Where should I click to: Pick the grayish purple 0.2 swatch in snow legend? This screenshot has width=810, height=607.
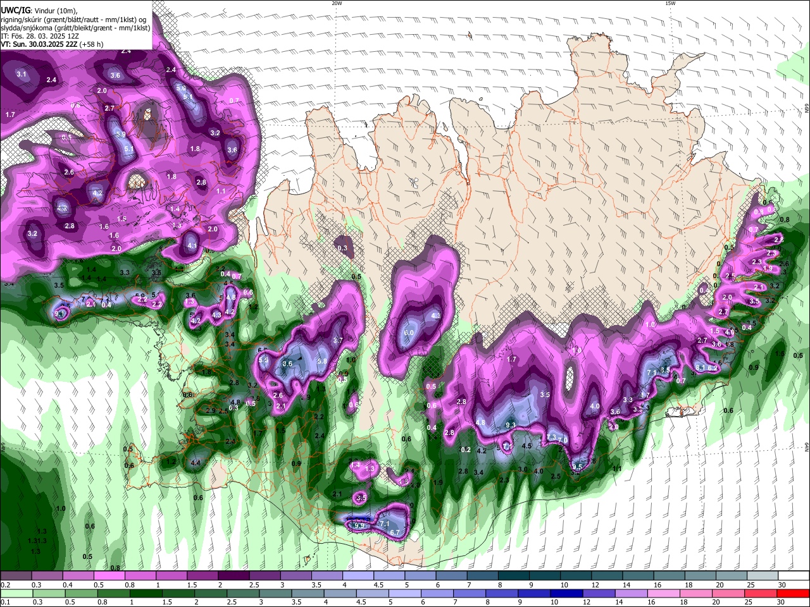pyautogui.click(x=16, y=576)
